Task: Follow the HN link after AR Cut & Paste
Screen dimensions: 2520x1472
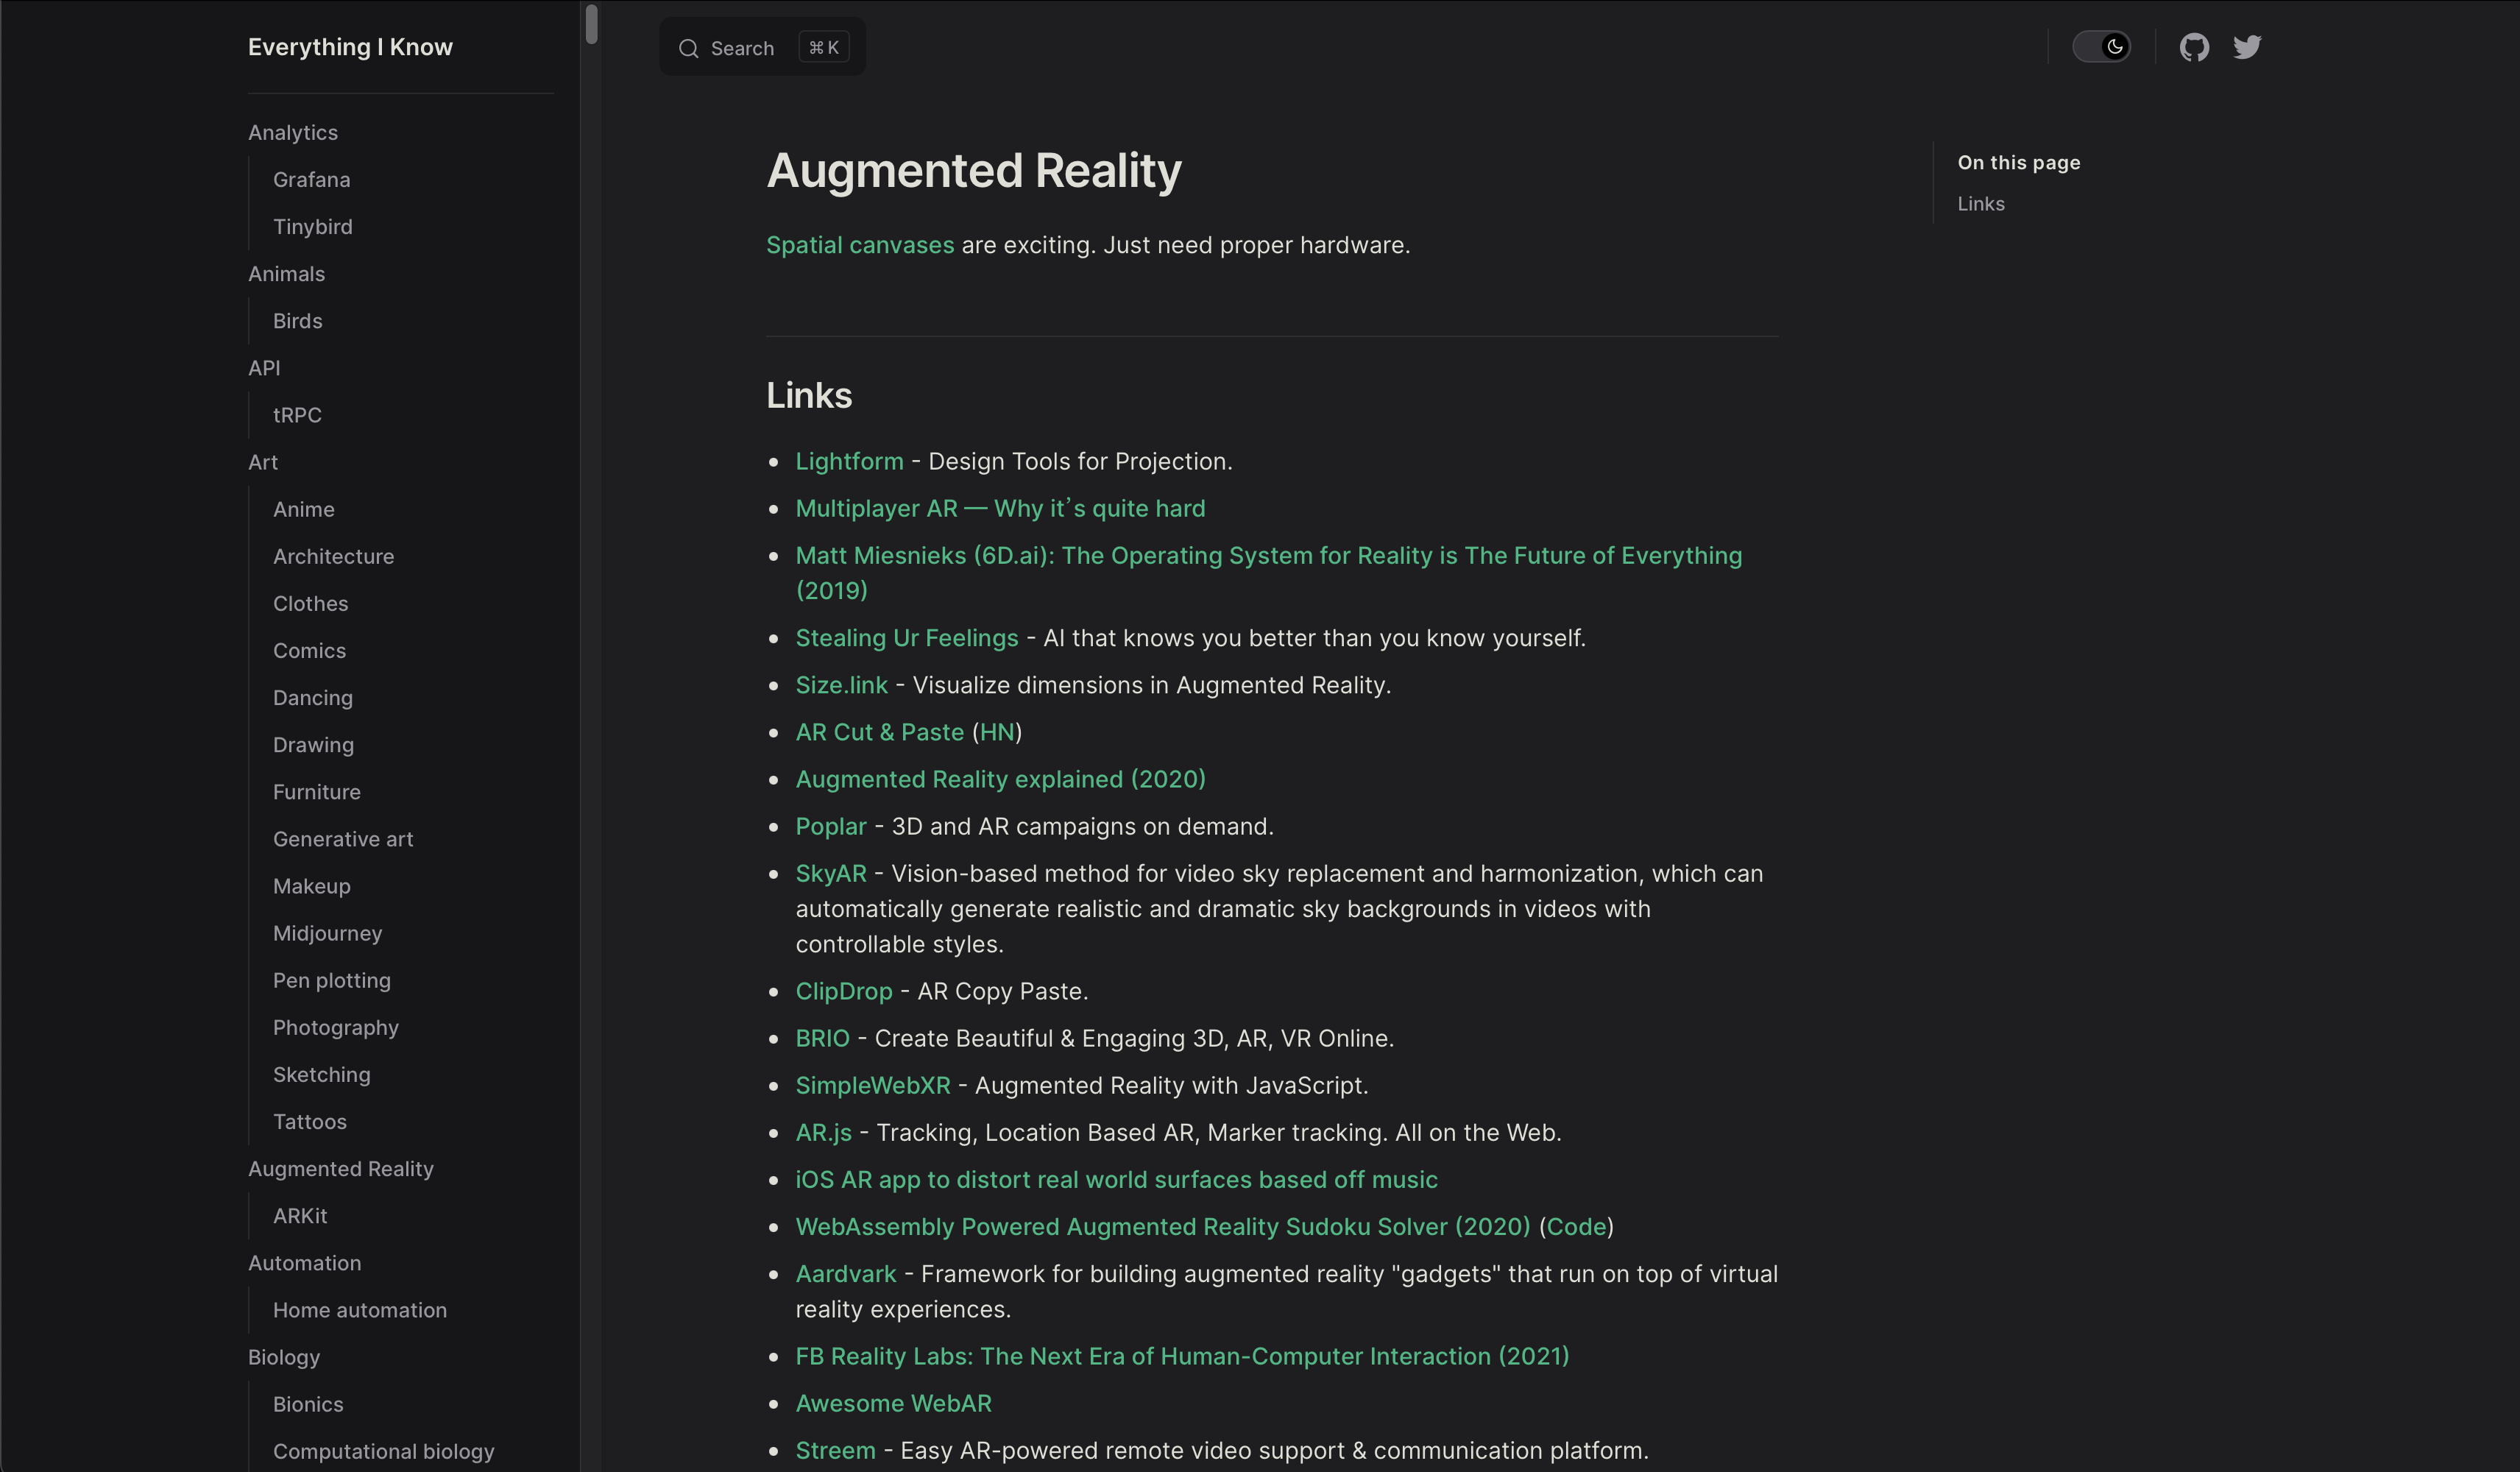Action: (997, 732)
